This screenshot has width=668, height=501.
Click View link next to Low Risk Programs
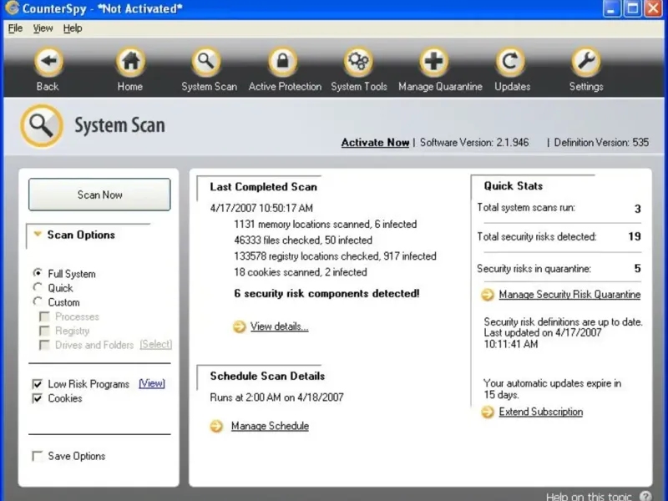tap(152, 383)
